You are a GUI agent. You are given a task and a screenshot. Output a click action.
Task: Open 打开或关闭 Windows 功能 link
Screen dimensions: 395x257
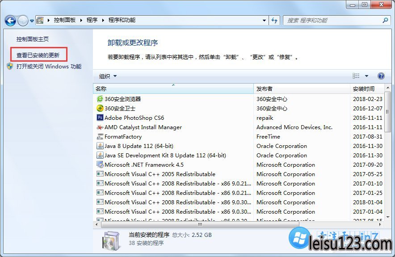coord(49,67)
